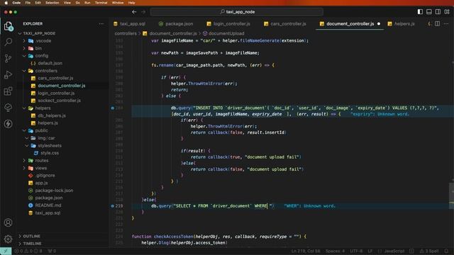The width and height of the screenshot is (454, 255).
Task: Click unsaved dot on document_controller.js tab
Action: click(x=379, y=23)
